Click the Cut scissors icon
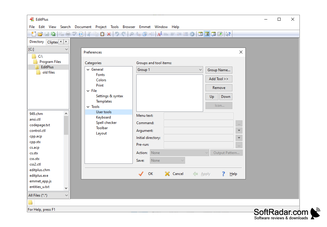This screenshot has height=227, width=327. (x=89, y=34)
